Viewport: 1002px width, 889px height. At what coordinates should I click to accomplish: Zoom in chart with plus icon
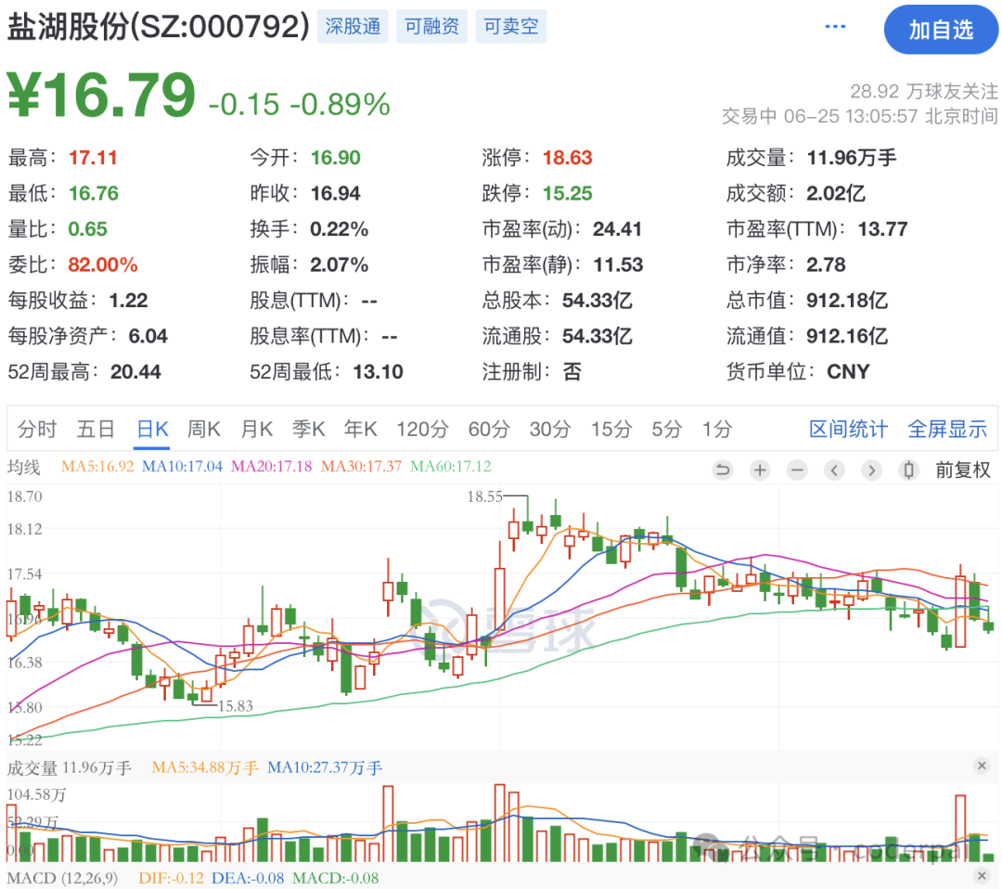coord(760,470)
